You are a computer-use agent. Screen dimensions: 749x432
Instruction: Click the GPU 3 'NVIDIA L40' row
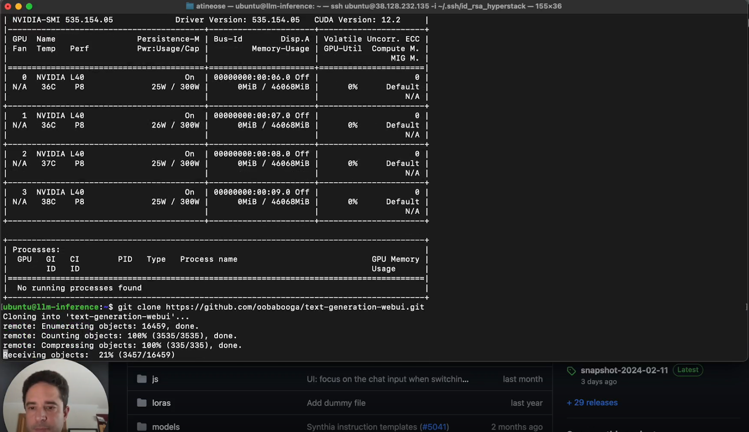[x=60, y=192]
